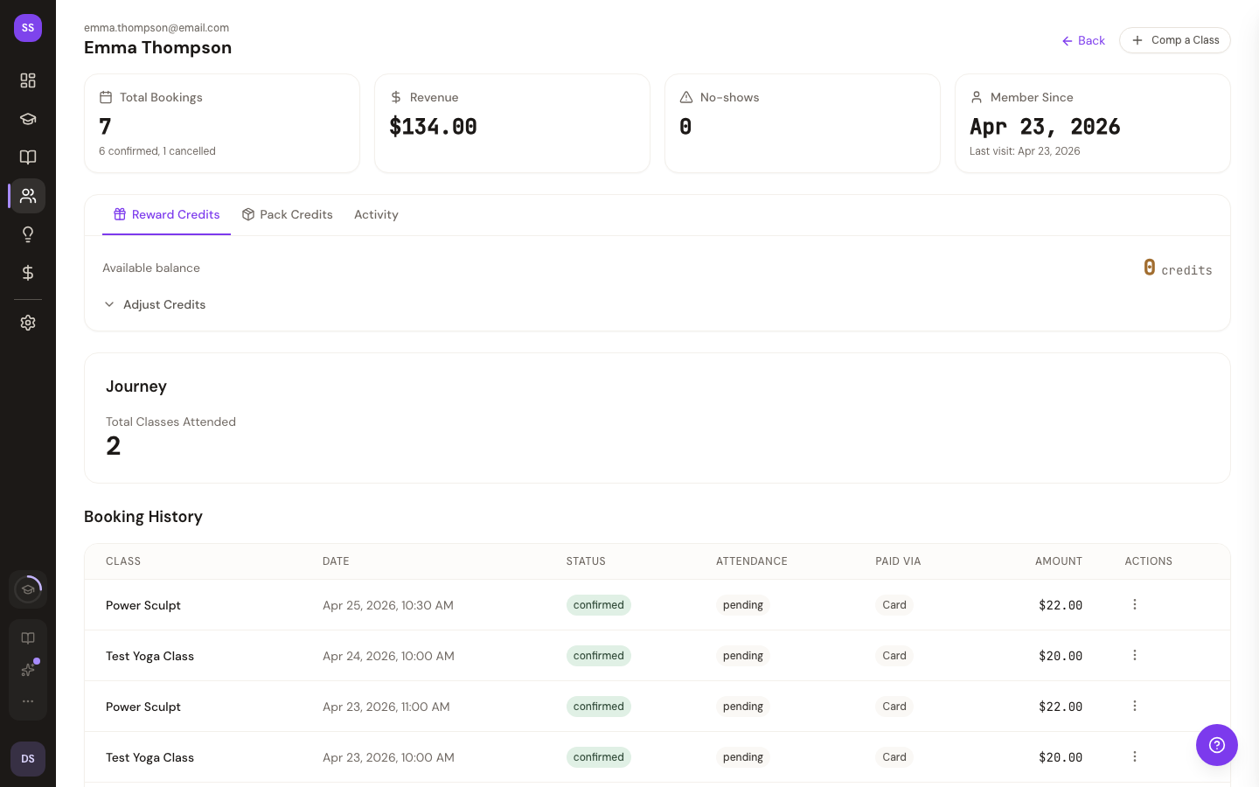
Task: Click the top graduation cap sidebar icon
Action: pyautogui.click(x=28, y=119)
